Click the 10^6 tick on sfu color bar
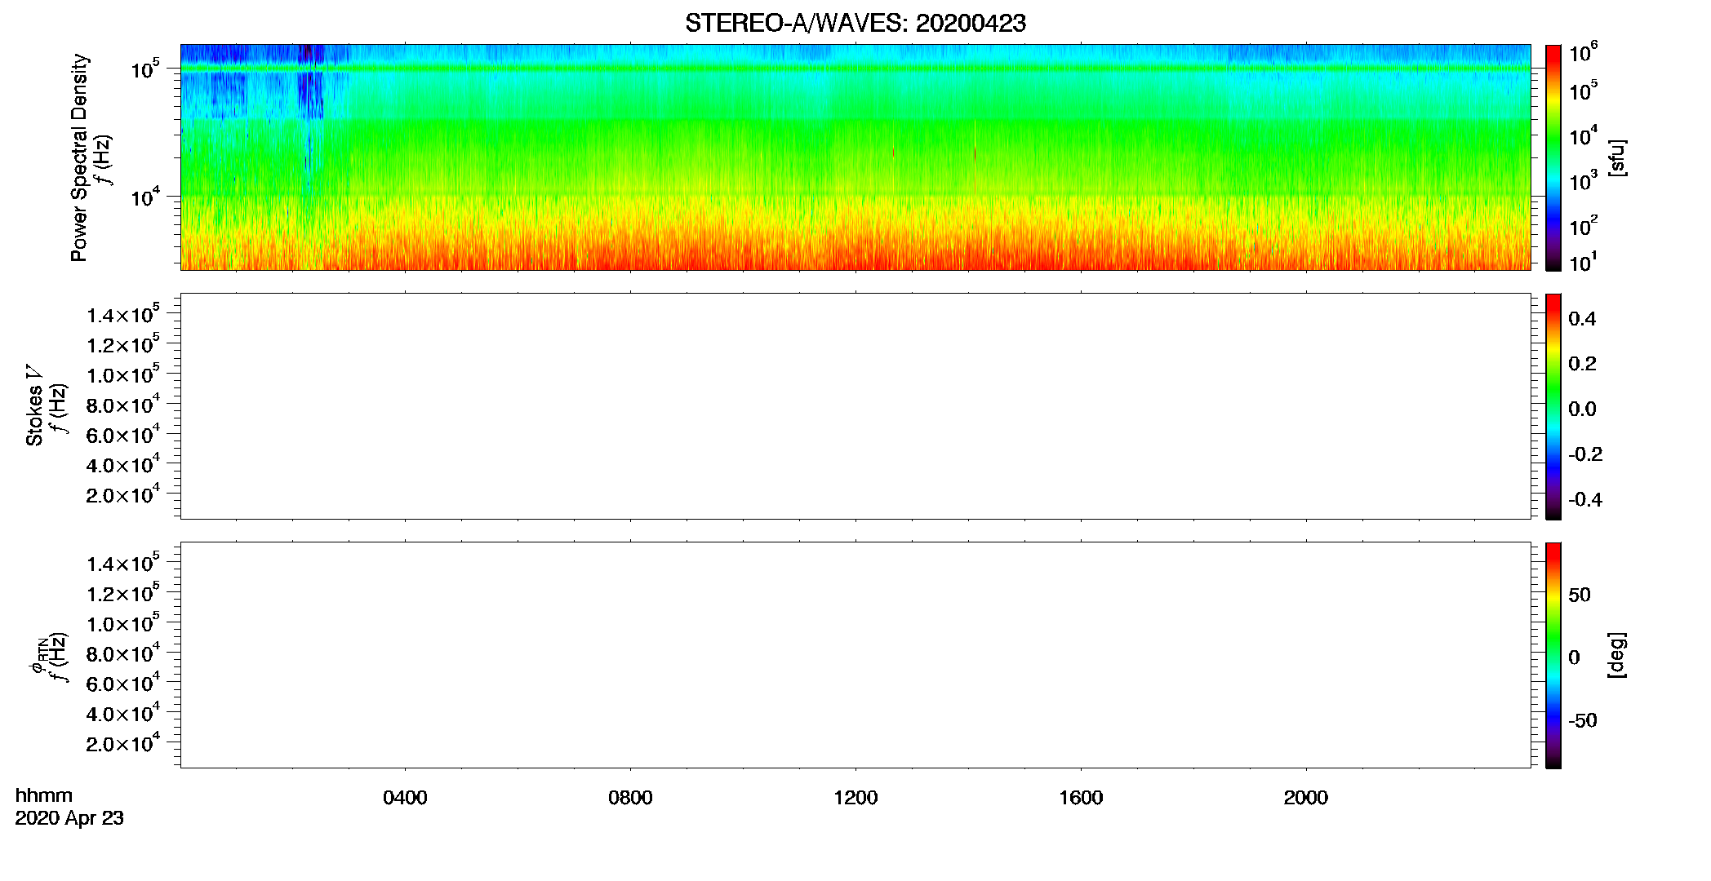Viewport: 1711px width, 881px height. pos(1583,52)
